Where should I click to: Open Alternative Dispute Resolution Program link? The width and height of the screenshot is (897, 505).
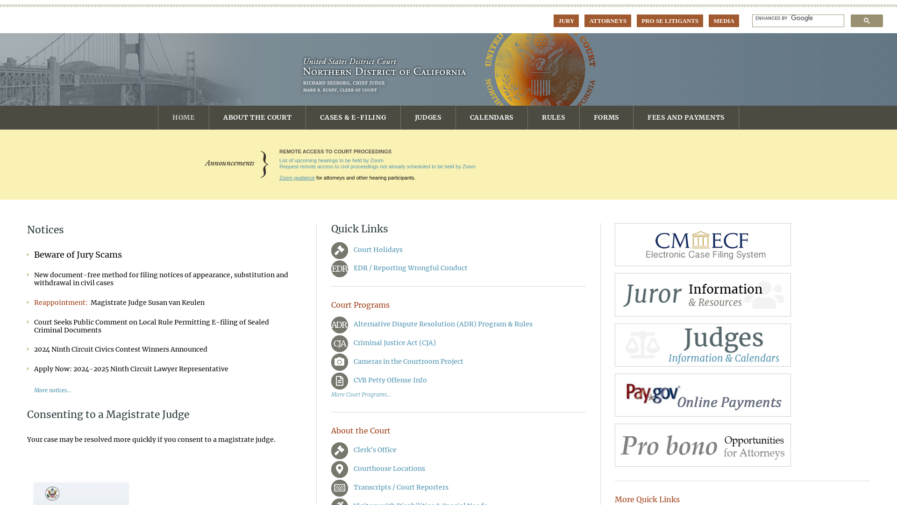[x=443, y=324]
